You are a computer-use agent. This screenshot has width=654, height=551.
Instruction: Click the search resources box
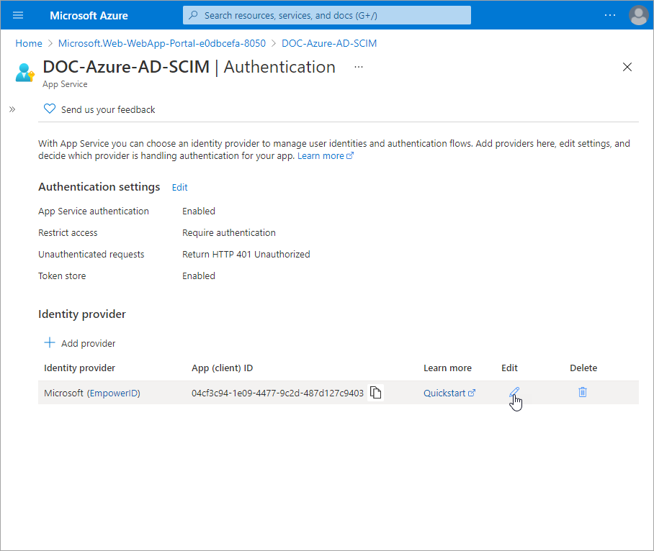[327, 15]
